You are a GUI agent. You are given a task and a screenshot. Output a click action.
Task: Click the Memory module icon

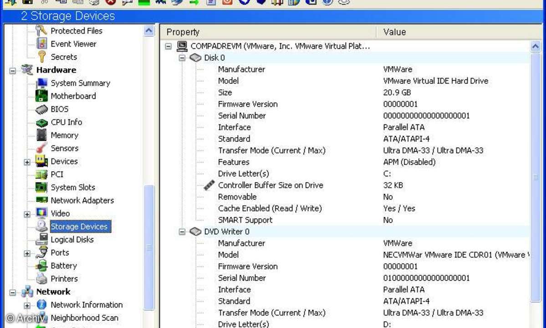[42, 135]
